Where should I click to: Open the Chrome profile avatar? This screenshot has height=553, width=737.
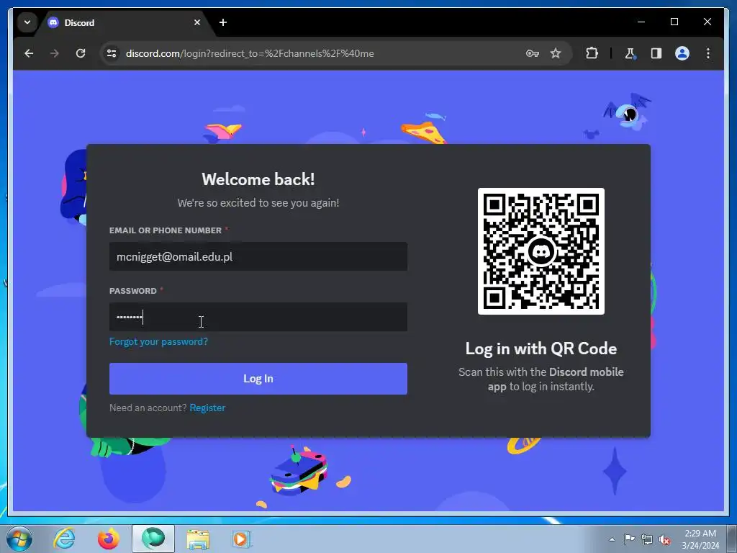pos(682,53)
